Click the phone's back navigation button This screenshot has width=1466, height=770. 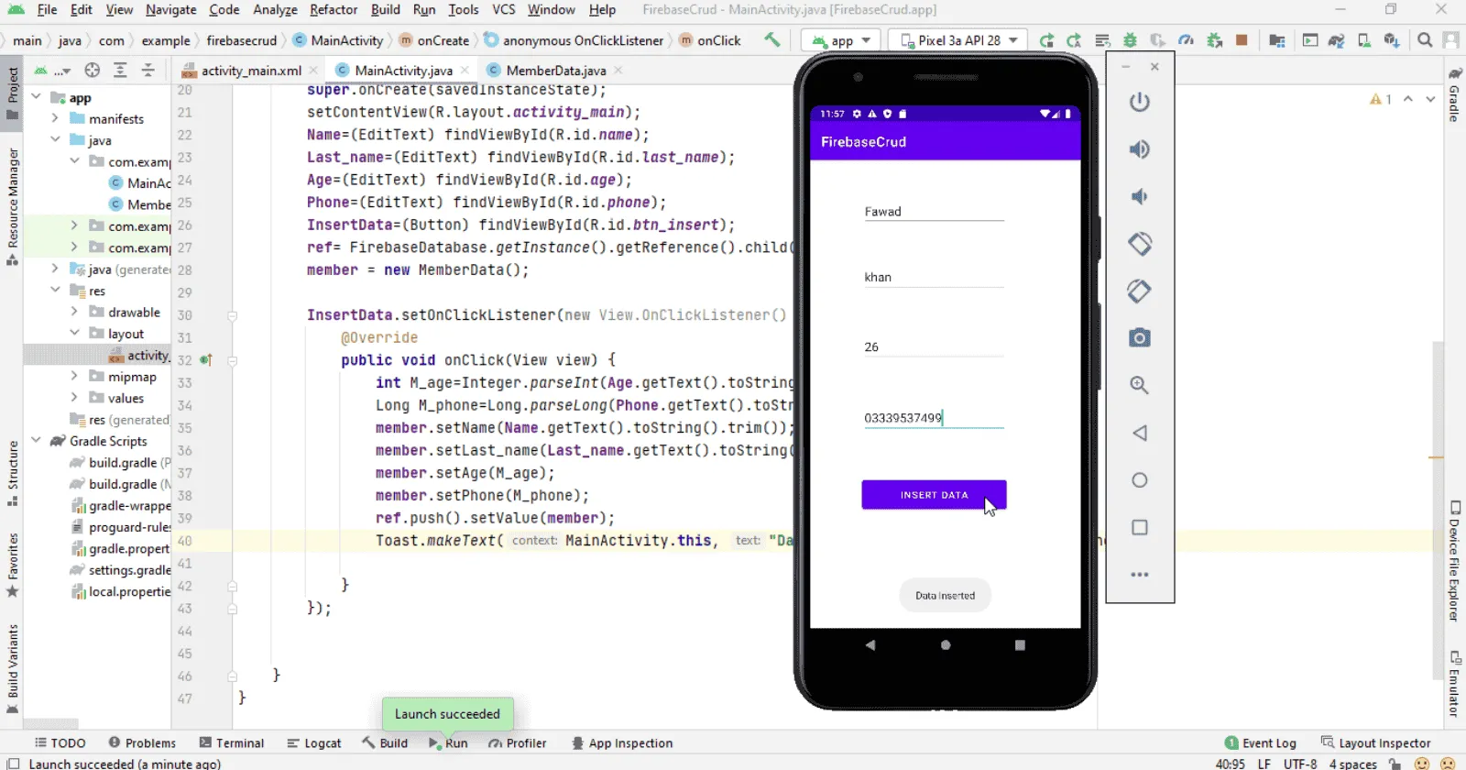870,645
